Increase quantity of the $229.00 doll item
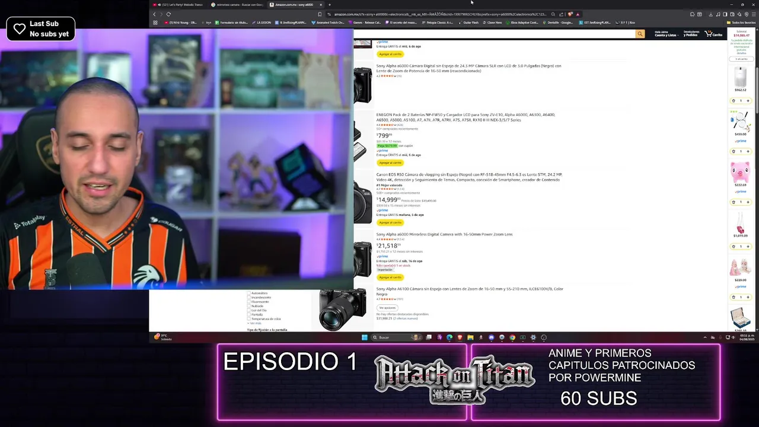759x427 pixels. pos(748,297)
